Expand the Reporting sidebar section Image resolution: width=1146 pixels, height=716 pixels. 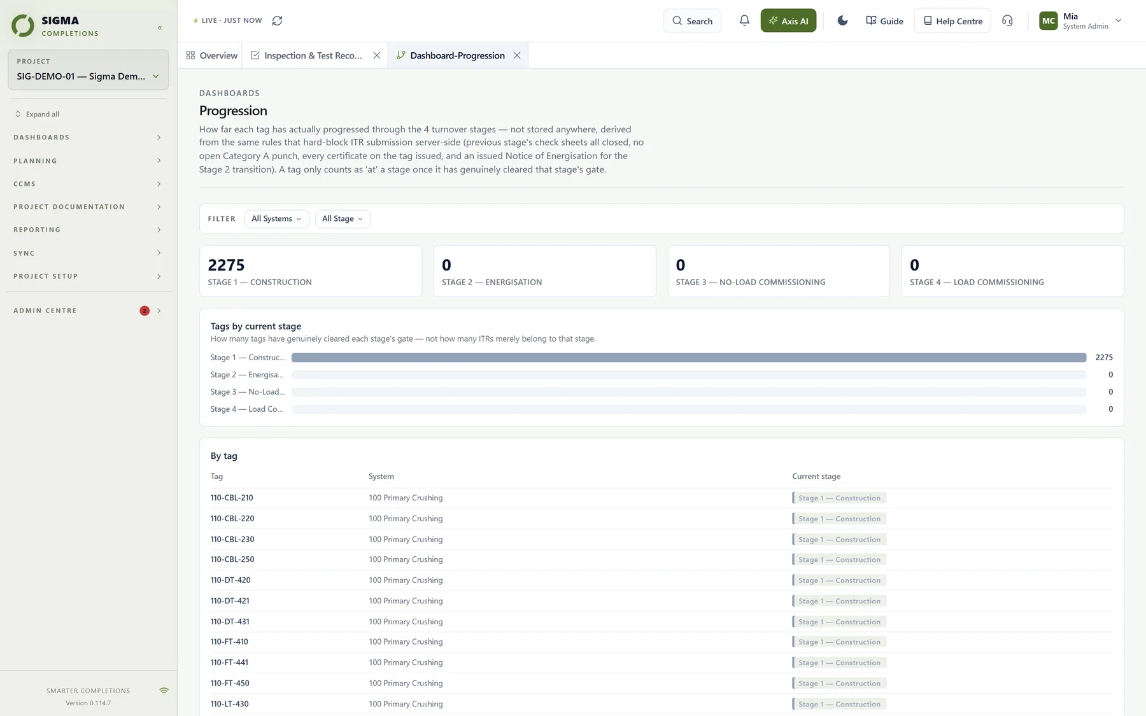point(88,230)
